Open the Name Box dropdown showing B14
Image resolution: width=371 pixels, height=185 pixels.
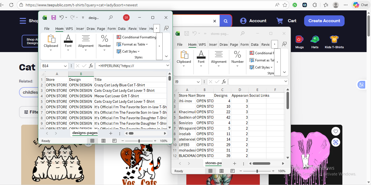(x=66, y=66)
